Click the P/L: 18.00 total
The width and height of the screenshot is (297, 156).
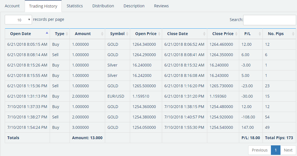click(251, 138)
